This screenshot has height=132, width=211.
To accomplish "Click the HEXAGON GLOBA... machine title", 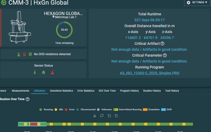I will coord(63,13).
